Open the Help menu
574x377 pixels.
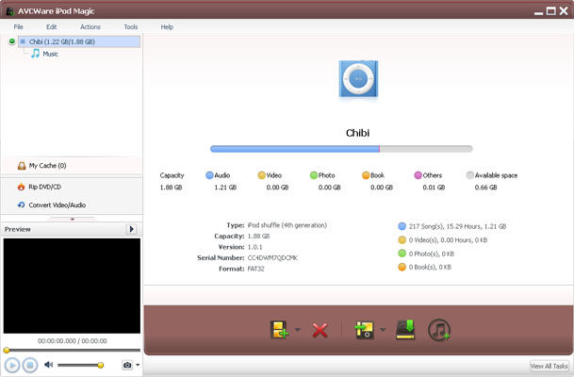point(167,26)
